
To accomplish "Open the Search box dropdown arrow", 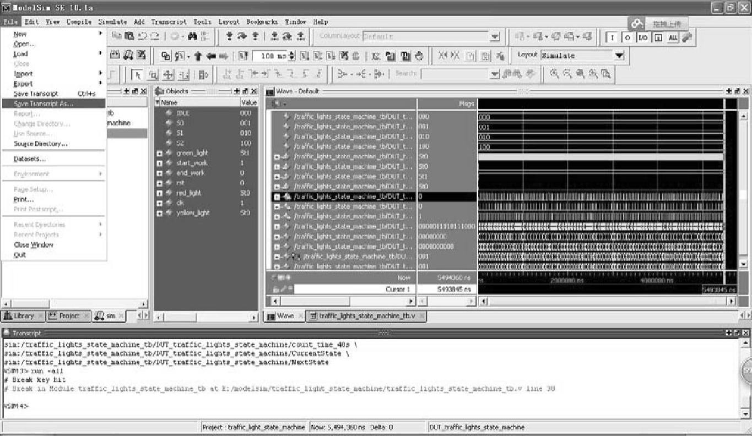I will tap(495, 74).
